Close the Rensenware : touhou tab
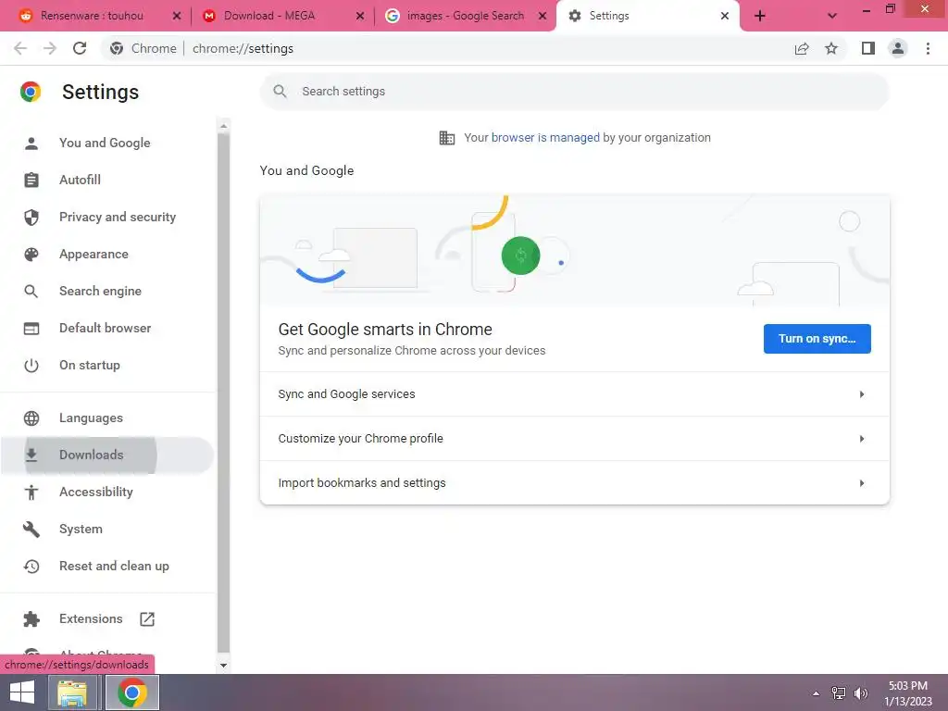948x711 pixels. point(177,16)
